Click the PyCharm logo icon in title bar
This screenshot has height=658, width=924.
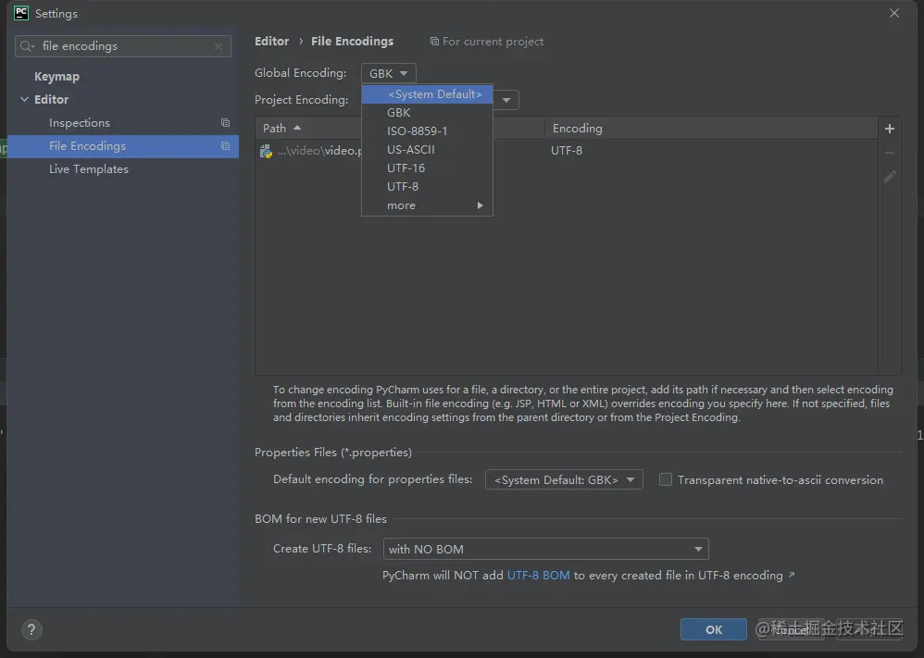click(21, 13)
